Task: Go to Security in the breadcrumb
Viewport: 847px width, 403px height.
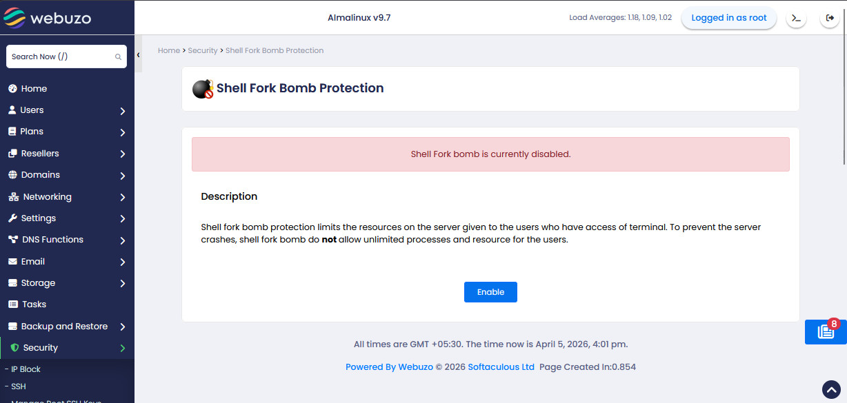Action: pyautogui.click(x=203, y=50)
